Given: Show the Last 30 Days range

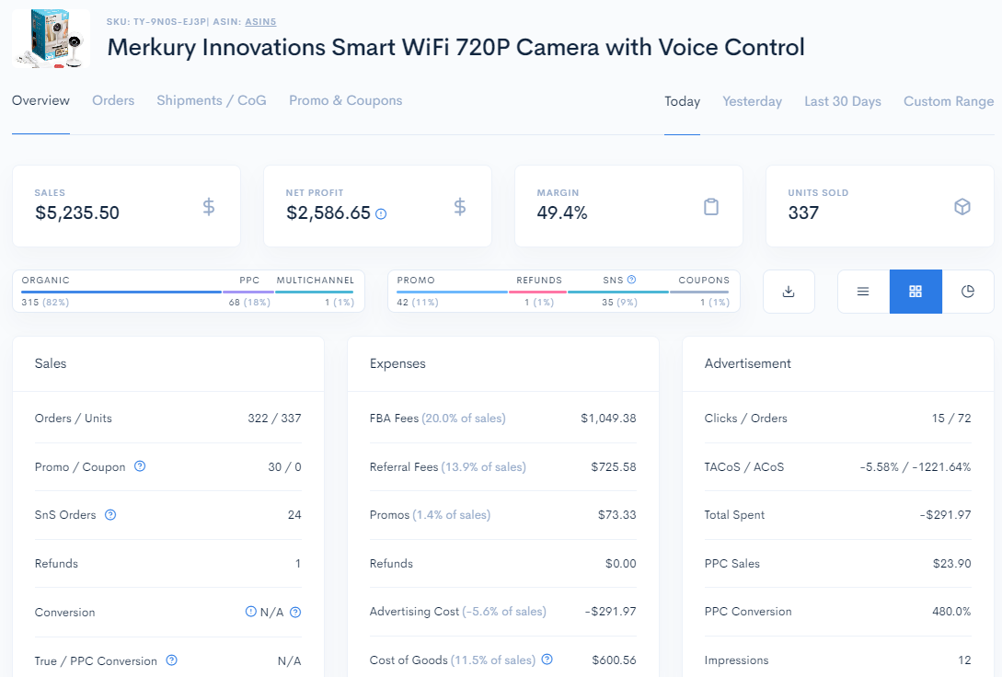Looking at the screenshot, I should 843,101.
